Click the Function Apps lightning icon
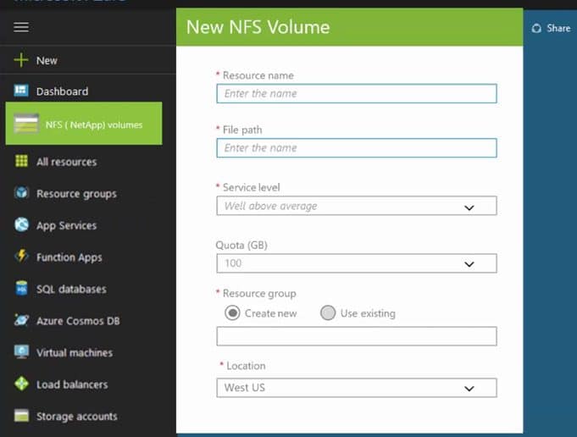 [x=21, y=256]
